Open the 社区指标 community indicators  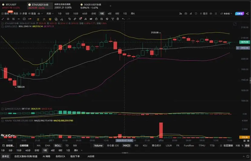[x=227, y=146]
